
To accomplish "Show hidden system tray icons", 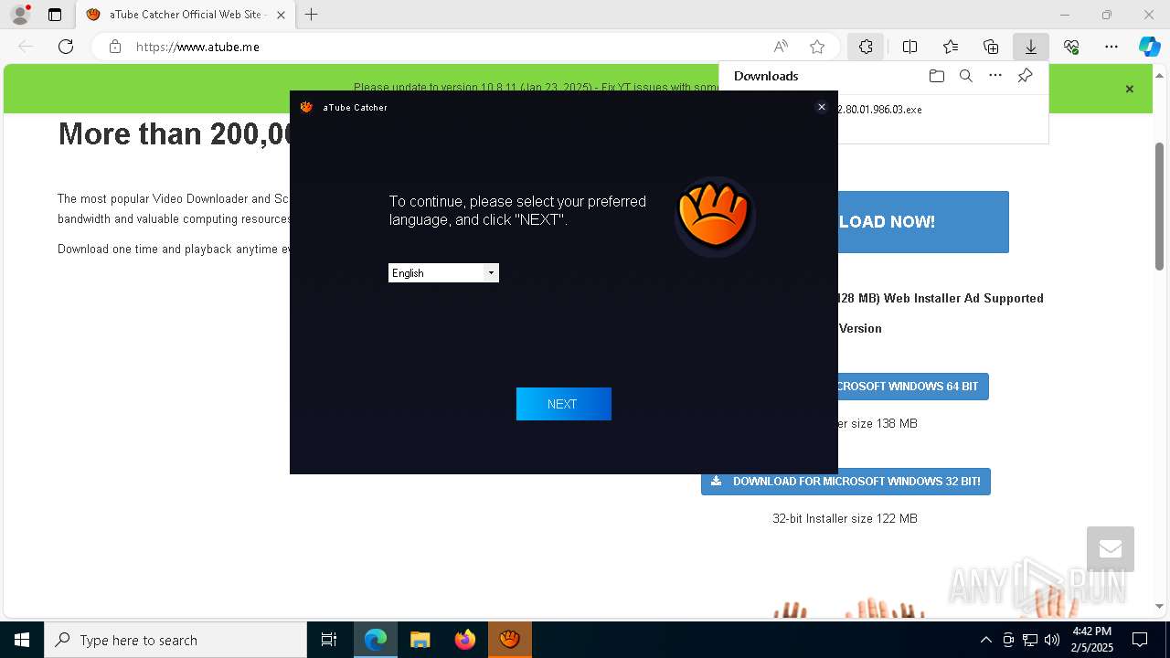I will (985, 640).
